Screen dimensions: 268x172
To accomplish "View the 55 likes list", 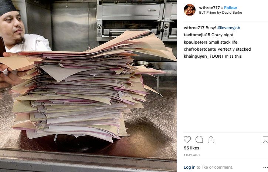I will point(191,148).
